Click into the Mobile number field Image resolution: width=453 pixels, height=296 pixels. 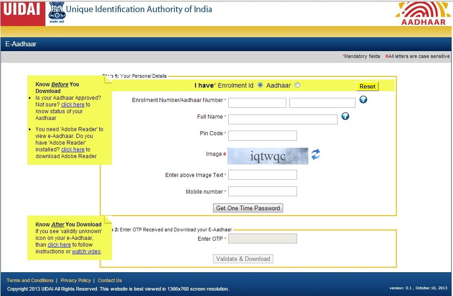pyautogui.click(x=262, y=191)
